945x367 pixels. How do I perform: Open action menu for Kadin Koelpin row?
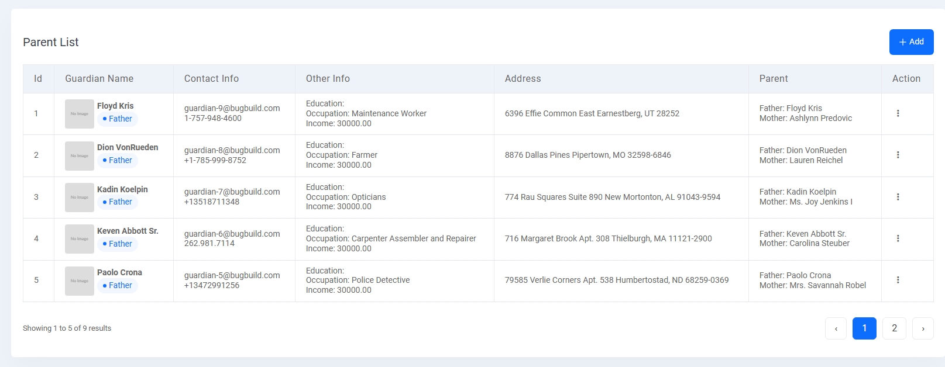pyautogui.click(x=898, y=197)
